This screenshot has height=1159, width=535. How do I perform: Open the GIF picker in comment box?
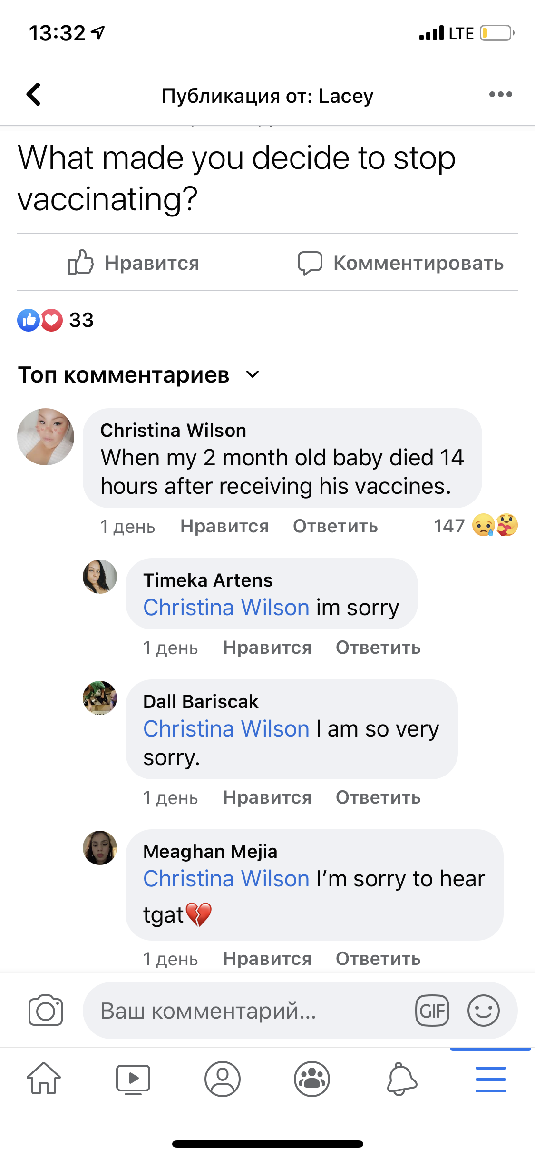tap(432, 1010)
